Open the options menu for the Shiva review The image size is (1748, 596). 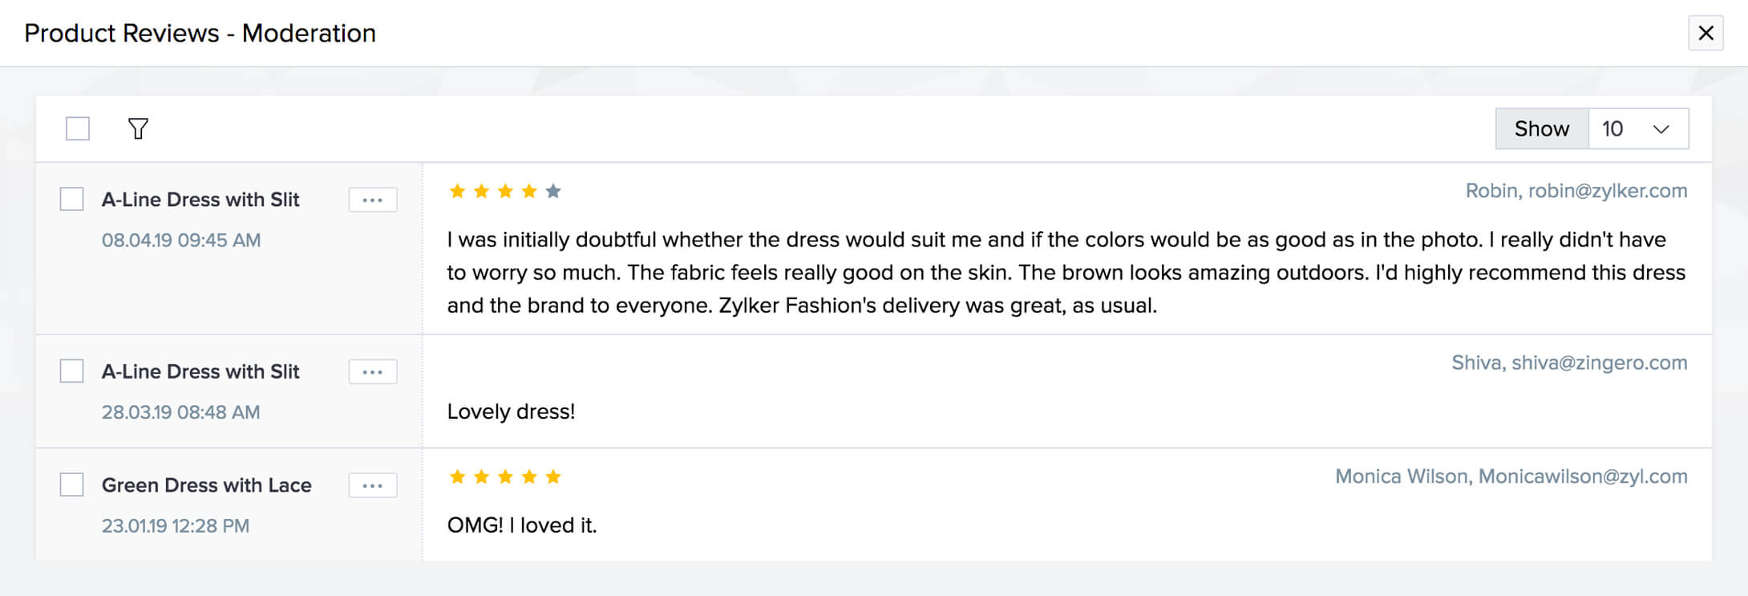click(373, 372)
